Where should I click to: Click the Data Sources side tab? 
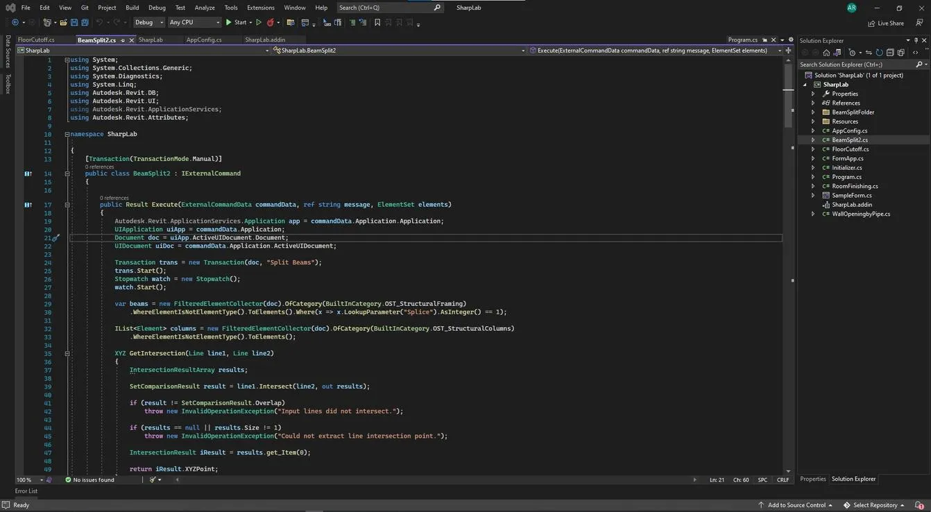coord(8,51)
